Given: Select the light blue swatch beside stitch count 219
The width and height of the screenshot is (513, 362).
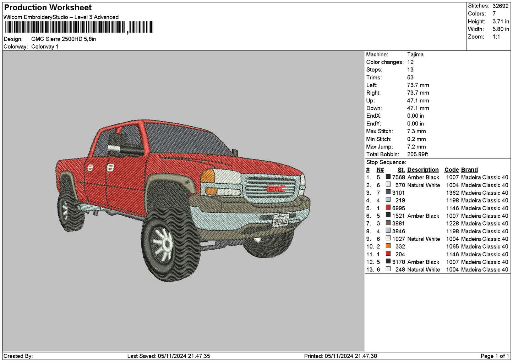Looking at the screenshot, I should tap(388, 200).
